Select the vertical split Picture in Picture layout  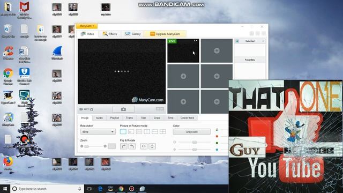(x=147, y=131)
